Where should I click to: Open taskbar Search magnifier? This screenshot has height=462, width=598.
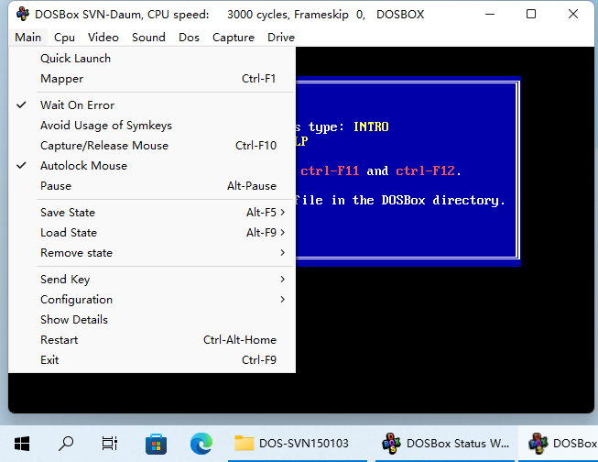pyautogui.click(x=66, y=444)
